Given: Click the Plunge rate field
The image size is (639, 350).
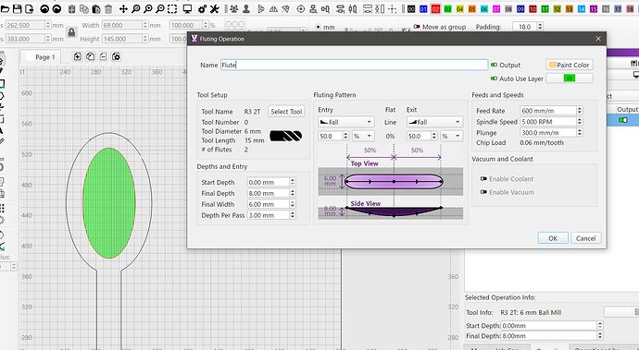Looking at the screenshot, I should pos(551,133).
